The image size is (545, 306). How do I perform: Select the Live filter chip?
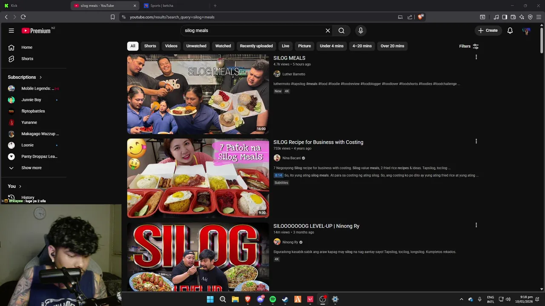(286, 46)
